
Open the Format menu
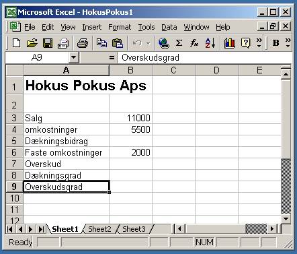120,27
